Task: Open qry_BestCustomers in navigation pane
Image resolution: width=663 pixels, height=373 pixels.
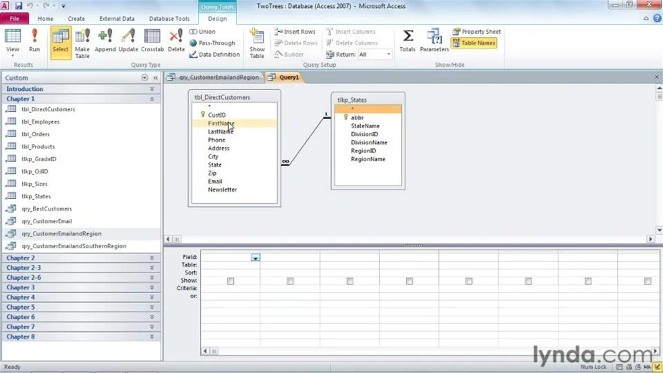Action: [x=46, y=209]
